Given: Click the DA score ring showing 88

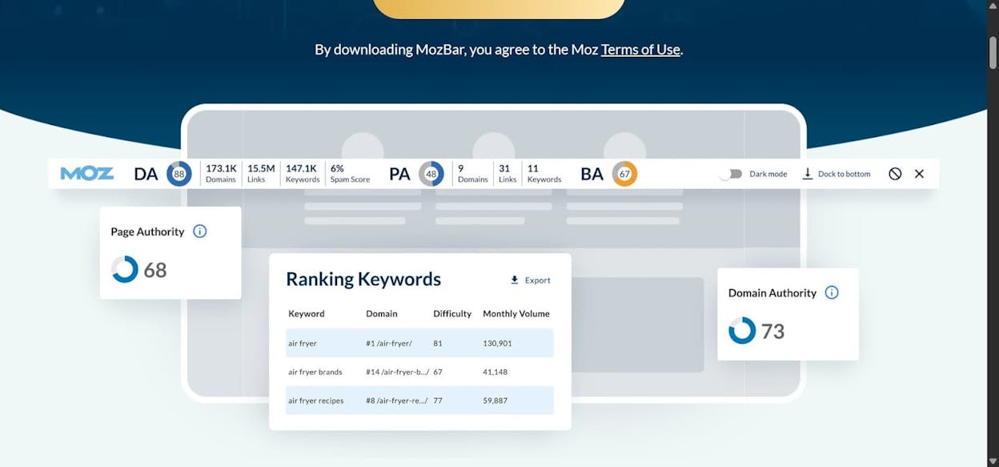Looking at the screenshot, I should click(179, 174).
